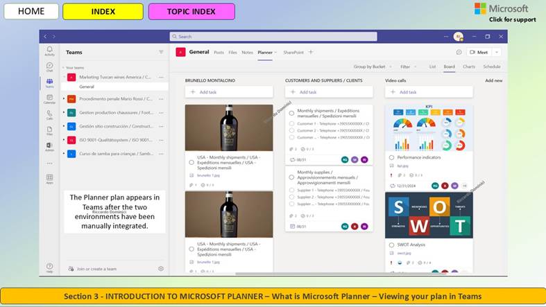This screenshot has height=307, width=546.
Task: Click the Meet button
Action: point(479,52)
